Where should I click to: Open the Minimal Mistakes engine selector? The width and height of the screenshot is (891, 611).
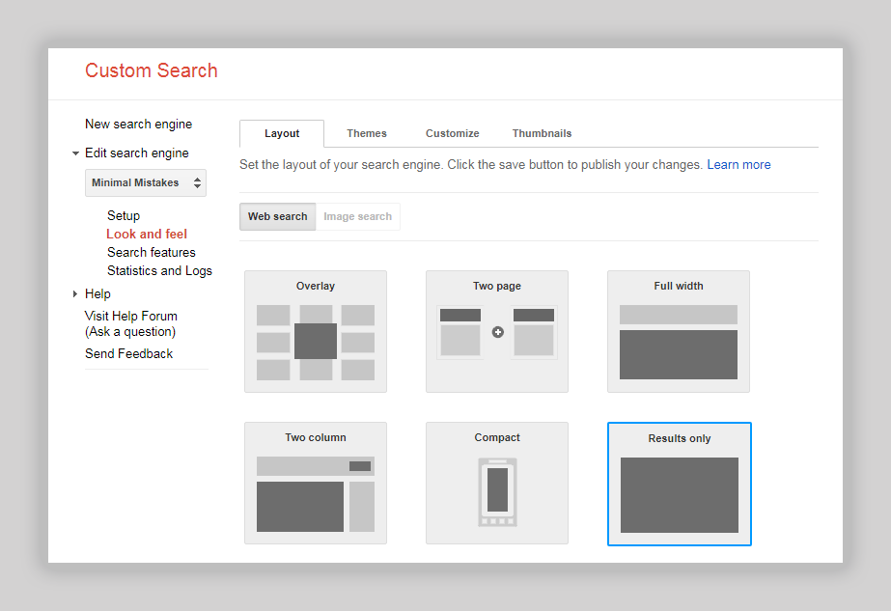[x=145, y=182]
